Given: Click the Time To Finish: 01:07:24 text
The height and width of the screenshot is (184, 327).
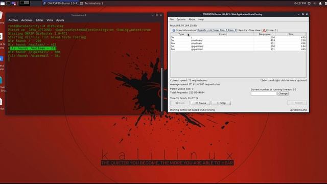Looking at the screenshot, I should pyautogui.click(x=184, y=98).
